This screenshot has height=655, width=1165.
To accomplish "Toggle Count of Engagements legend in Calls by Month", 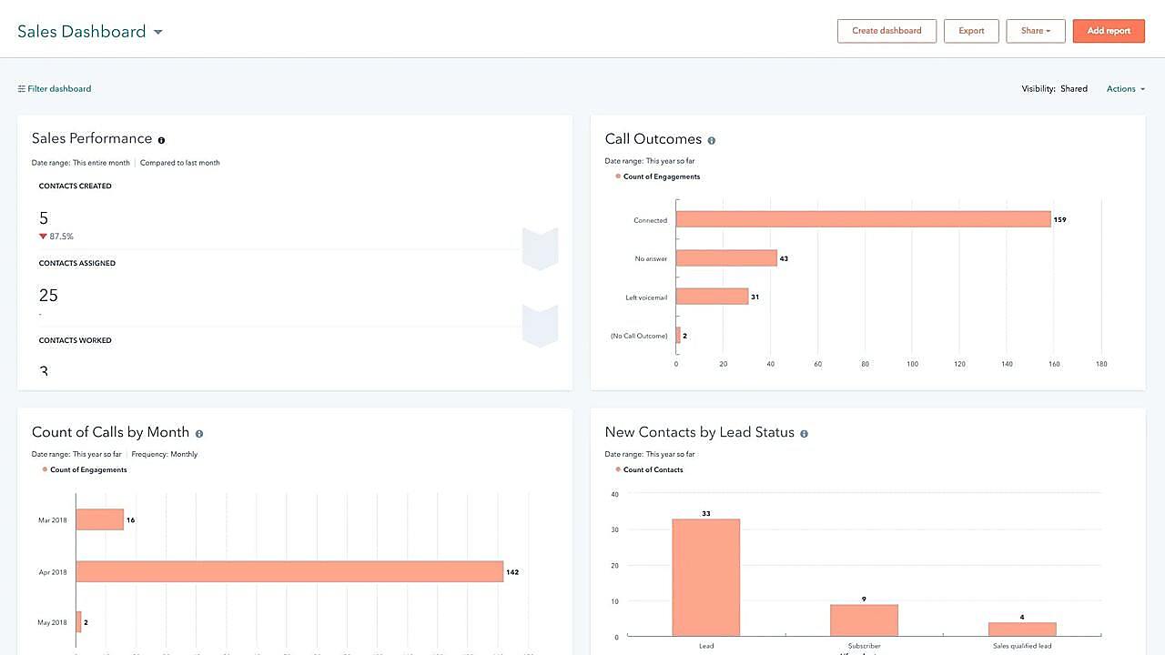I will pyautogui.click(x=85, y=469).
